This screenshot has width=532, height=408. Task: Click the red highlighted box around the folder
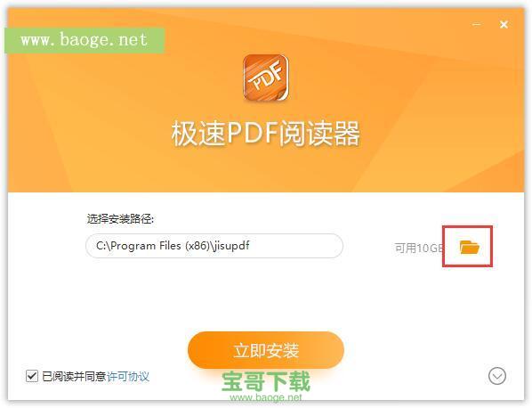[467, 246]
